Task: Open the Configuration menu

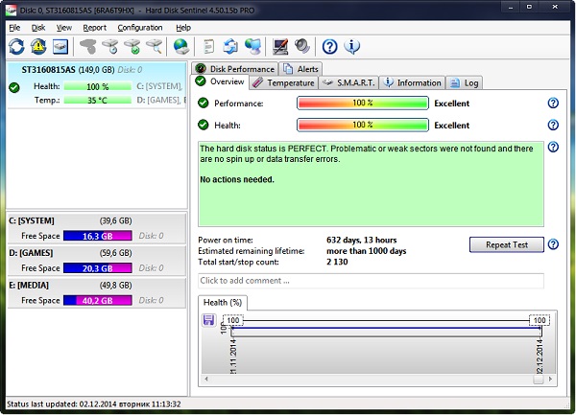Action: (140, 28)
